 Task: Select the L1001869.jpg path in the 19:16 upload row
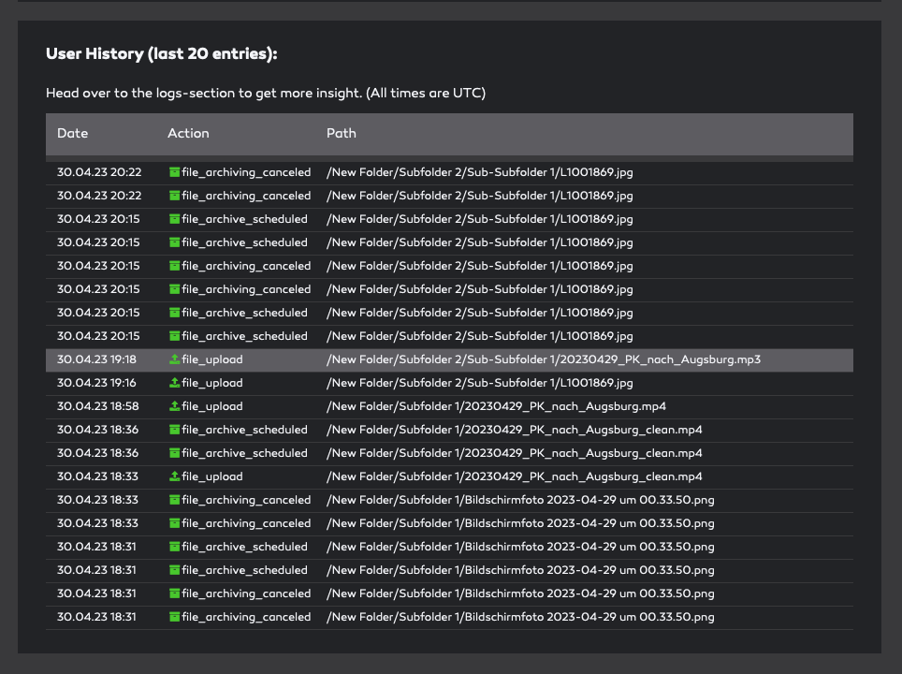[x=479, y=383]
